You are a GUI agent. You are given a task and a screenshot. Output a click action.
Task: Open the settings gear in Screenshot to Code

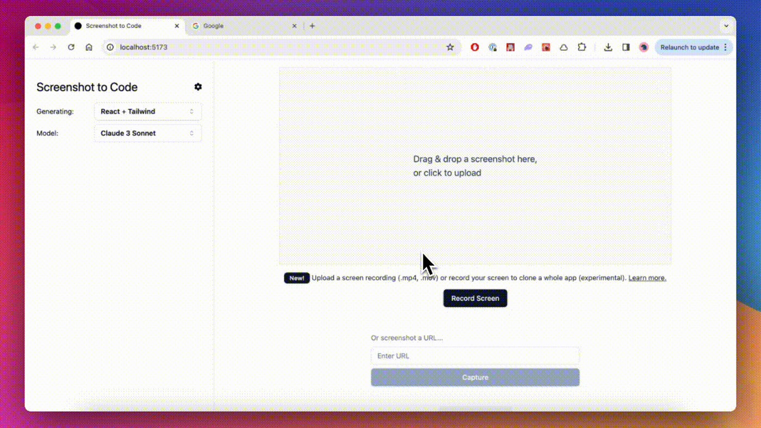198,87
